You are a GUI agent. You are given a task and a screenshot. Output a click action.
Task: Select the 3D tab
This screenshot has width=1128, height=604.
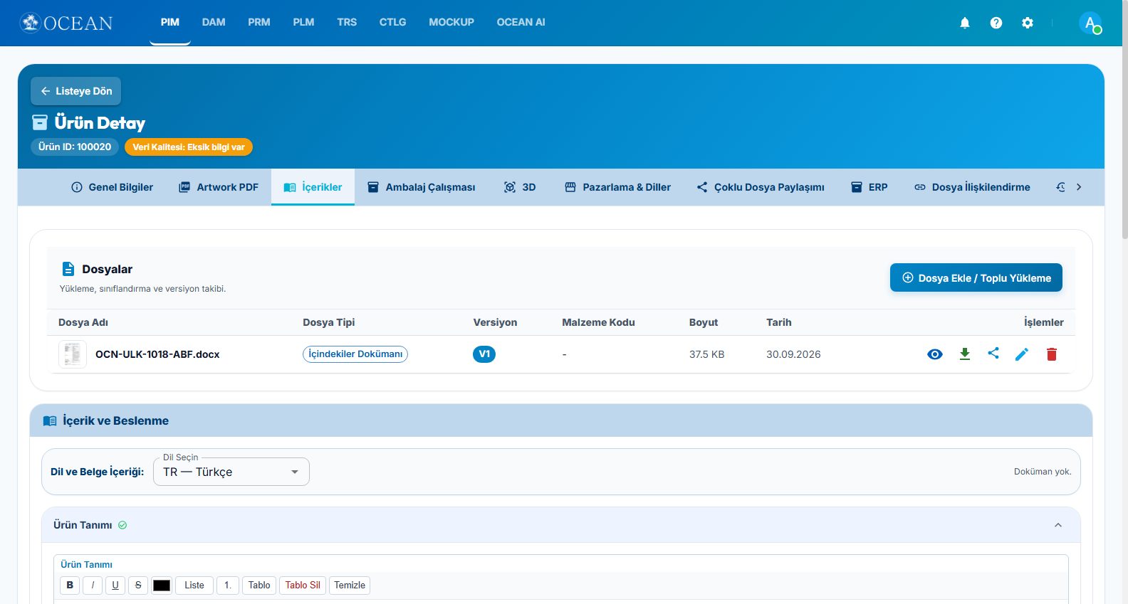[520, 187]
